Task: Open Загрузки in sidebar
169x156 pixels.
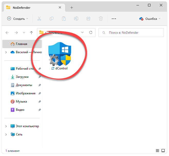Action: [19, 77]
